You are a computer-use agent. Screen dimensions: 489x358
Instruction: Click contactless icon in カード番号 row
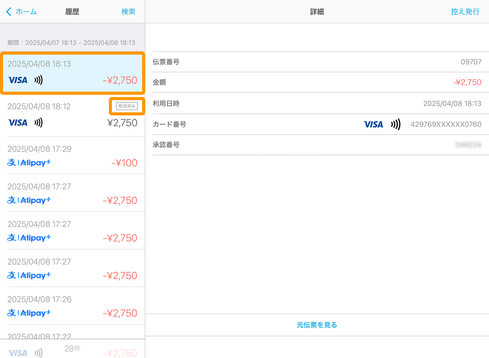tap(395, 124)
